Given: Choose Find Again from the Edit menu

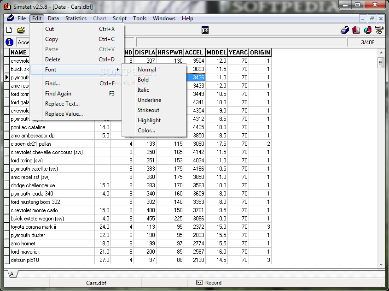Looking at the screenshot, I should pyautogui.click(x=77, y=94).
